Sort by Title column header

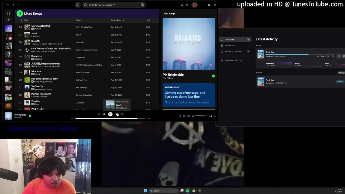[x=26, y=20]
